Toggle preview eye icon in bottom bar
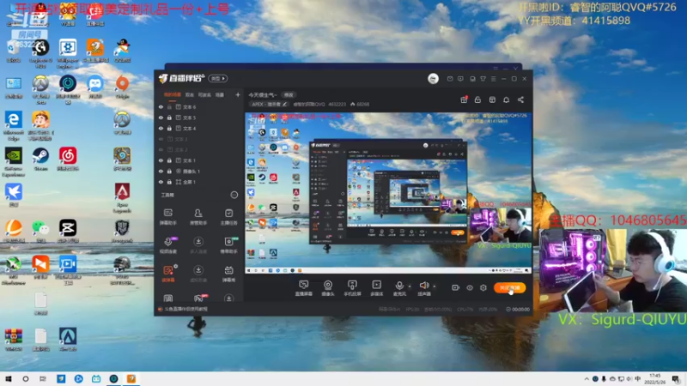The width and height of the screenshot is (687, 386). click(469, 288)
